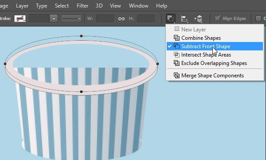The image size is (266, 160).
Task: Choose Intersect Shape Areas option
Action: pyautogui.click(x=215, y=55)
